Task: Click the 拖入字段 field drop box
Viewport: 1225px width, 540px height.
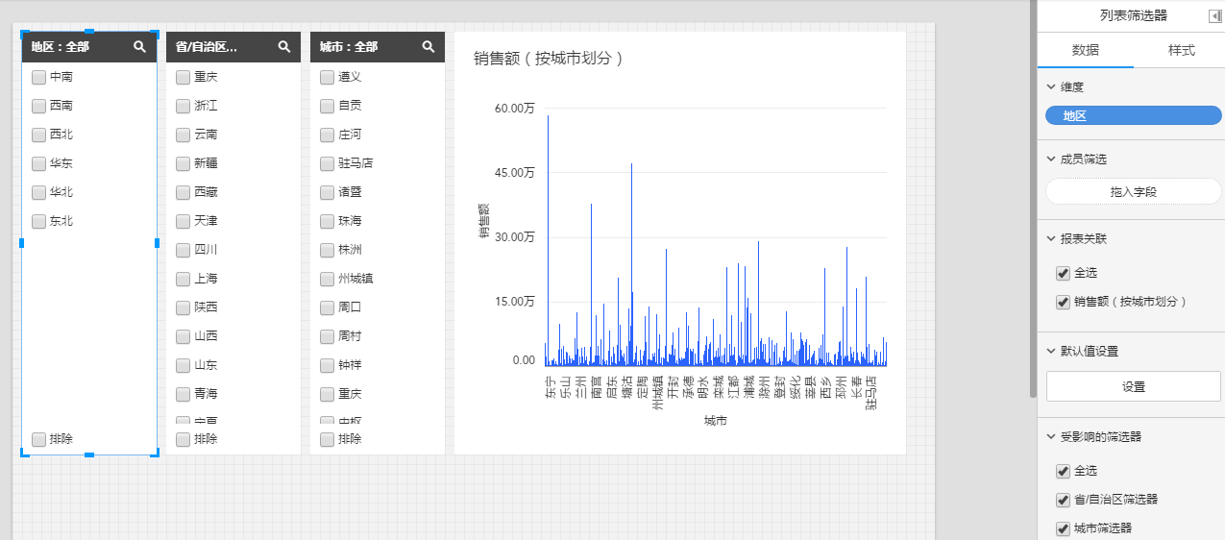Action: [x=1133, y=192]
